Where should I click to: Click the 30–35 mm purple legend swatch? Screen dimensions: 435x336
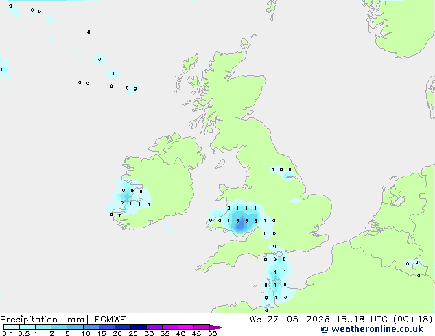point(154,327)
